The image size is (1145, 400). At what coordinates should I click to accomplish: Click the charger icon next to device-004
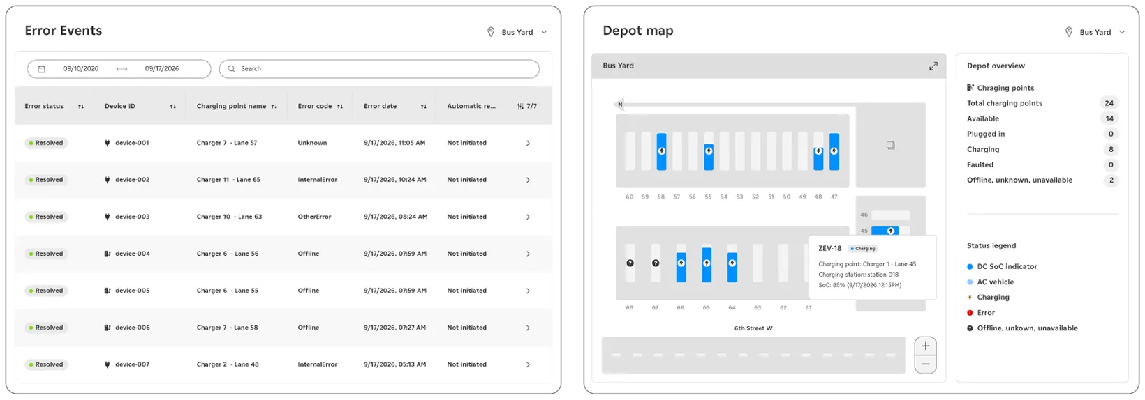point(108,254)
